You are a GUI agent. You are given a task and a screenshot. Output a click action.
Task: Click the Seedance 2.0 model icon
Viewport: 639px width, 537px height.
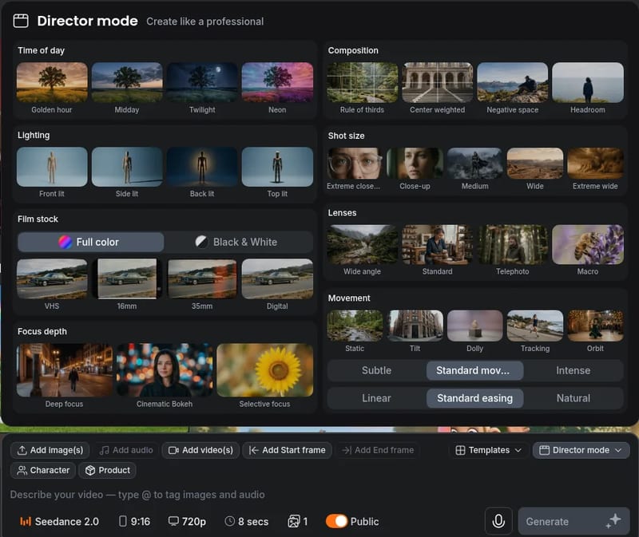(x=26, y=522)
